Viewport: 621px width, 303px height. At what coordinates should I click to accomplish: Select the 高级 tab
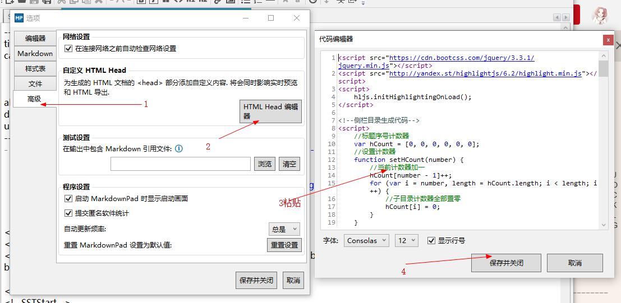[x=34, y=99]
